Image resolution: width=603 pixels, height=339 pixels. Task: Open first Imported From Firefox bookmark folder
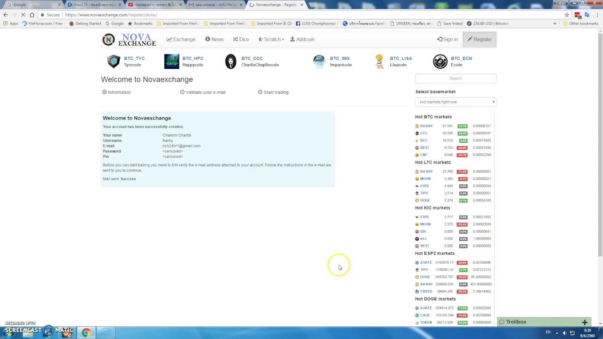(178, 24)
